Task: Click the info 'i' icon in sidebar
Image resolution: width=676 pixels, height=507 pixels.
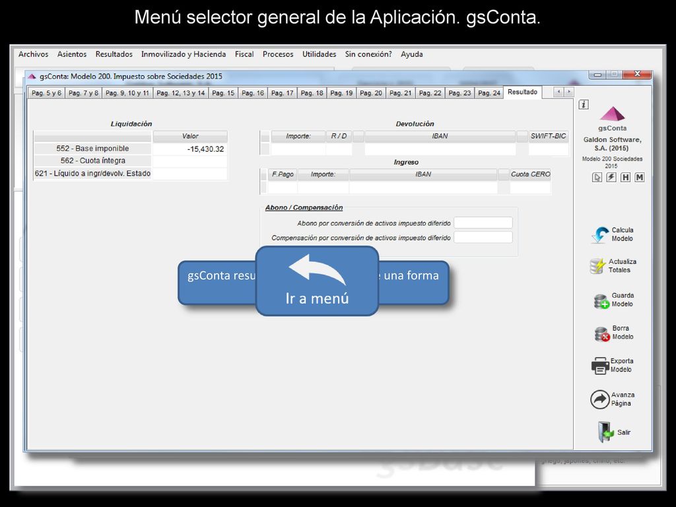Action: point(584,104)
